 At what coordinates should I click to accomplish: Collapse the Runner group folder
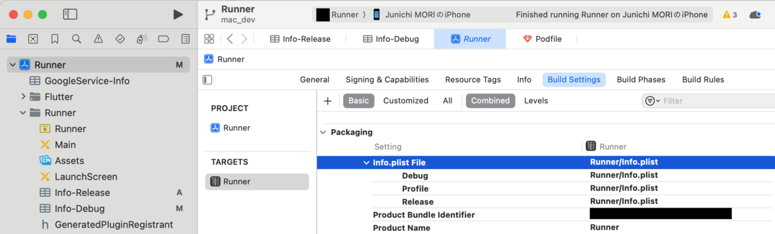click(23, 113)
